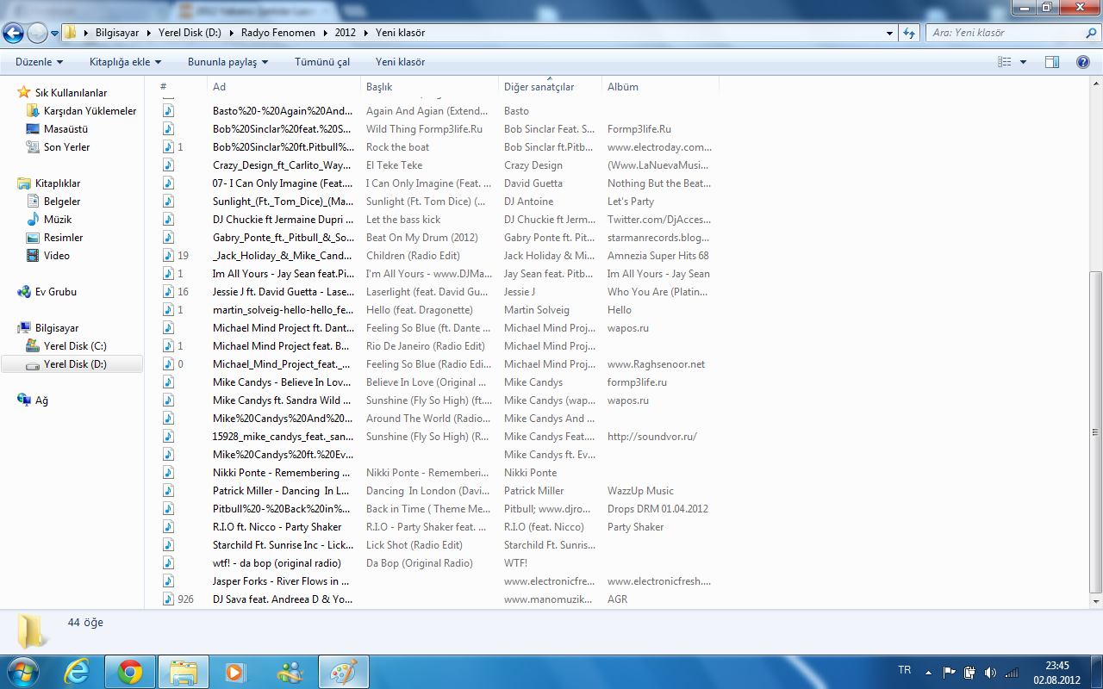
Task: Open Karşıdan Yüklemeler folder in sidebar
Action: click(x=90, y=111)
